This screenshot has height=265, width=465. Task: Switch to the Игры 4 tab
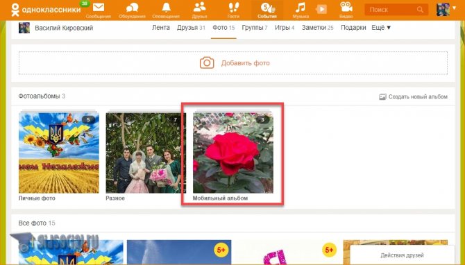point(285,28)
